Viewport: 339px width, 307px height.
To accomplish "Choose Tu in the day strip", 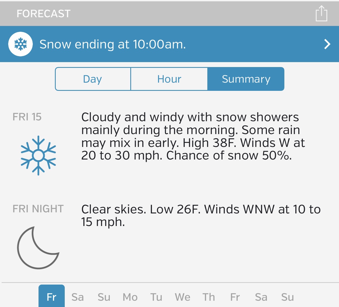I will (x=156, y=297).
